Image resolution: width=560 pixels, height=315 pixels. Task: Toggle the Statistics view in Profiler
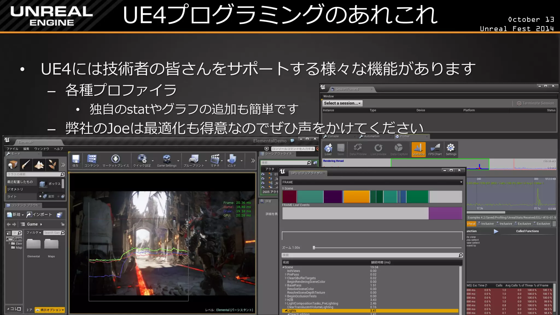pos(418,150)
